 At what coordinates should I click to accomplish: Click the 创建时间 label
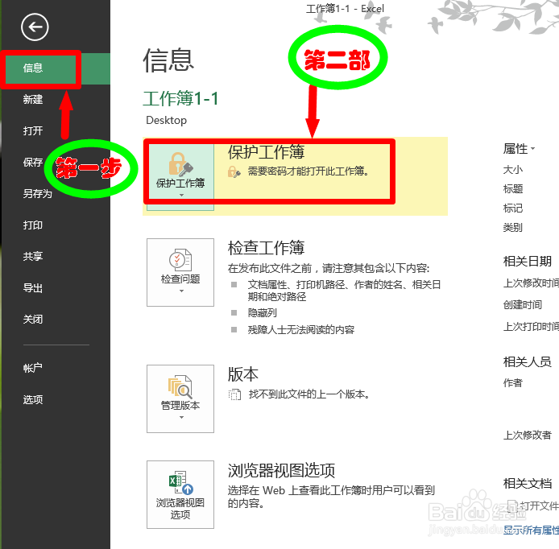point(522,304)
